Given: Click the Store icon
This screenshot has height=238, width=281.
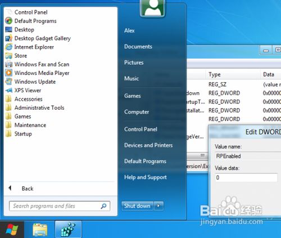Looking at the screenshot, I should pos(9,56).
